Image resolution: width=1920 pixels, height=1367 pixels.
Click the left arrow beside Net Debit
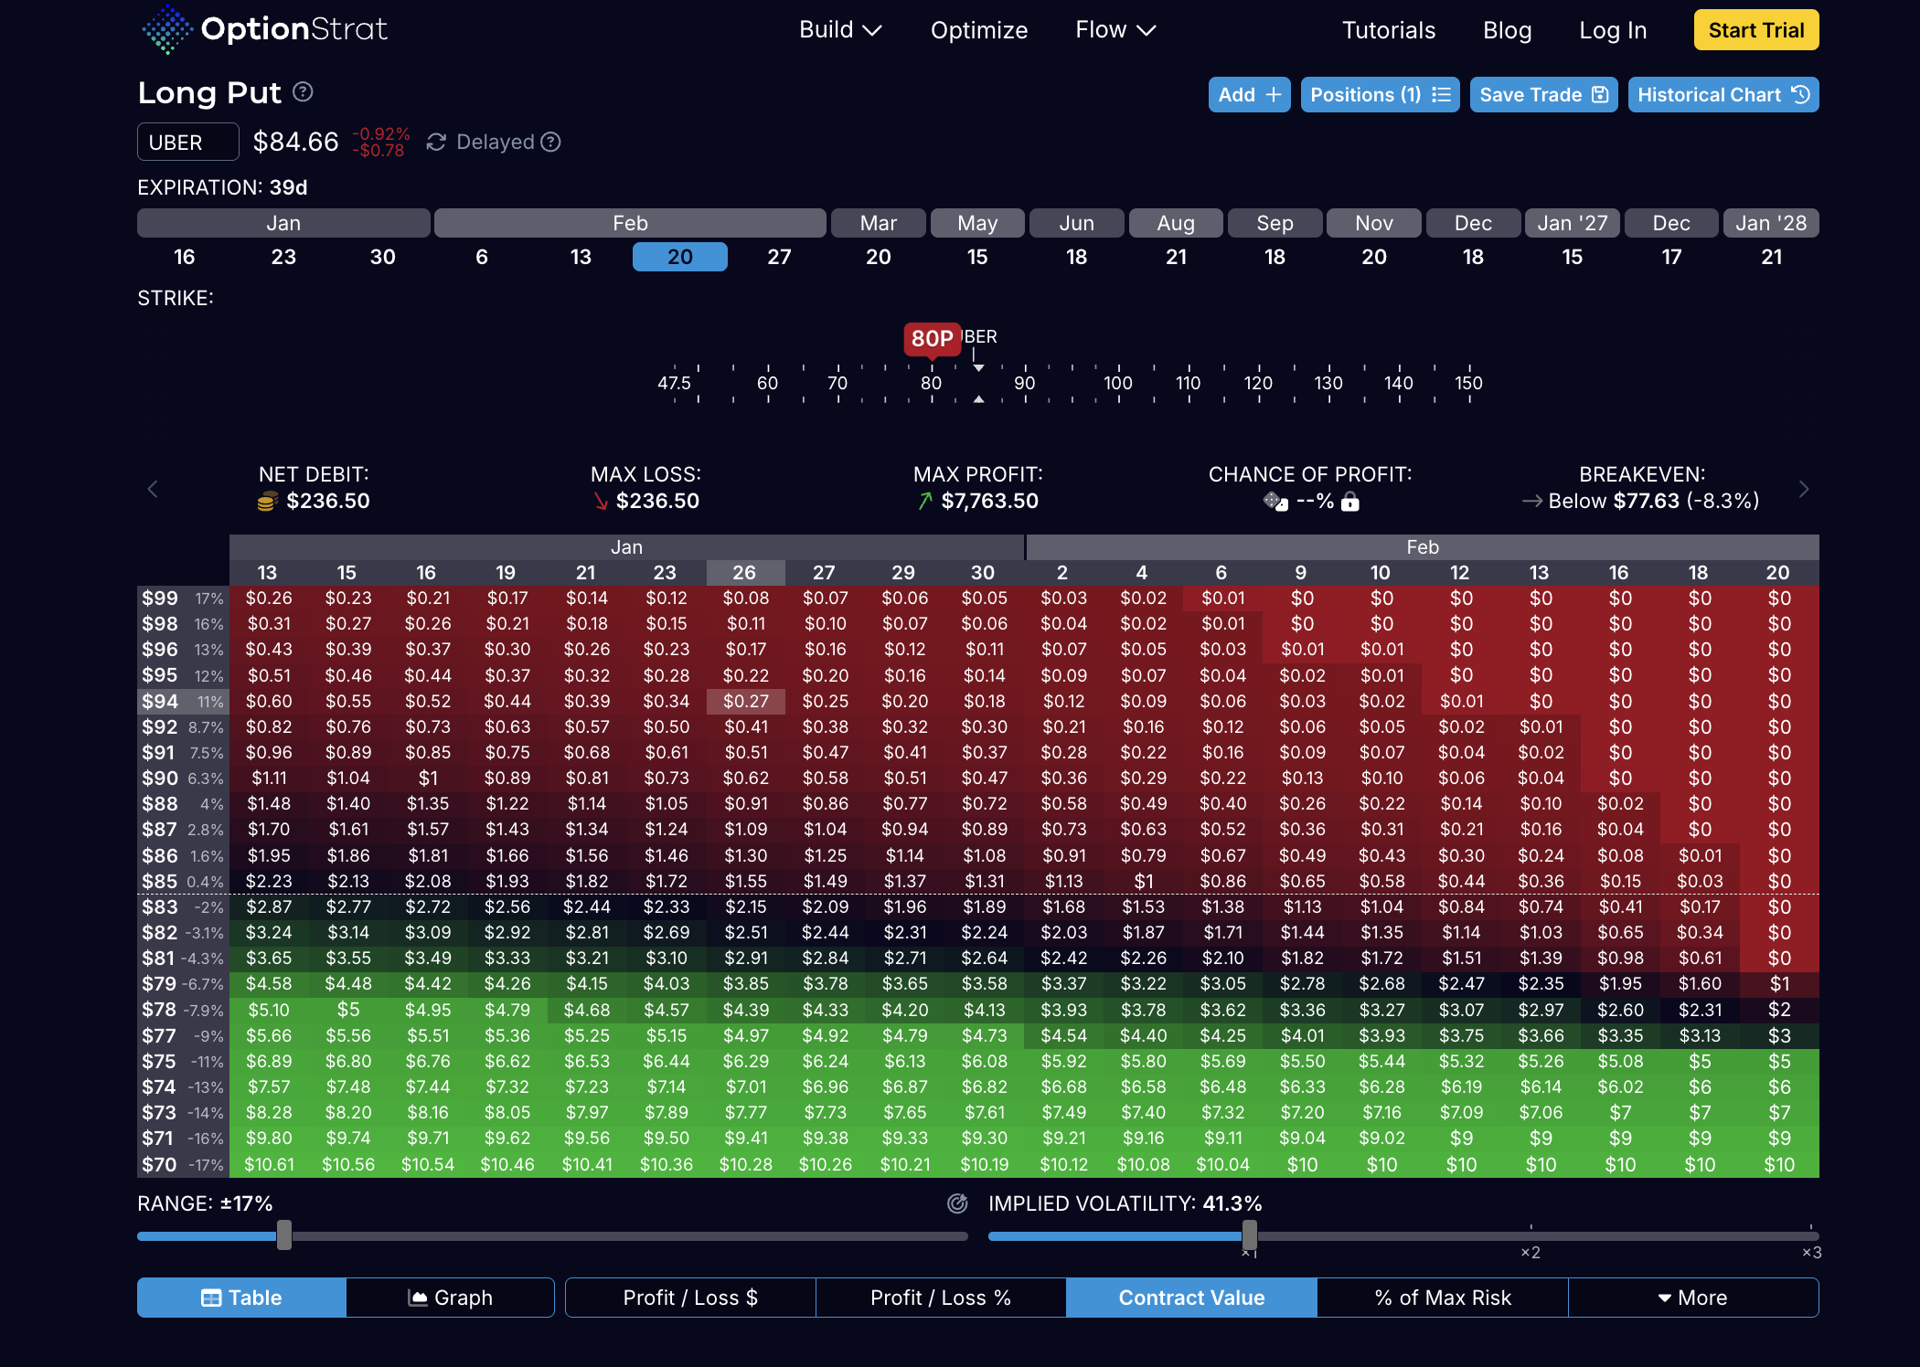(153, 490)
